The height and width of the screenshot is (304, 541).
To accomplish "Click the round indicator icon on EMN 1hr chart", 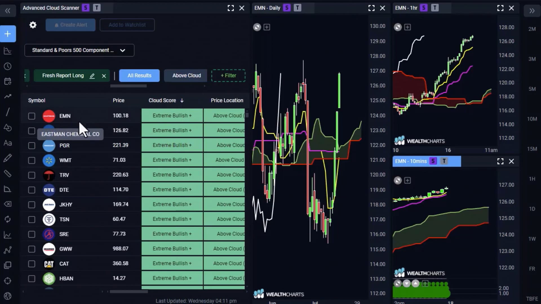I will coord(398,27).
